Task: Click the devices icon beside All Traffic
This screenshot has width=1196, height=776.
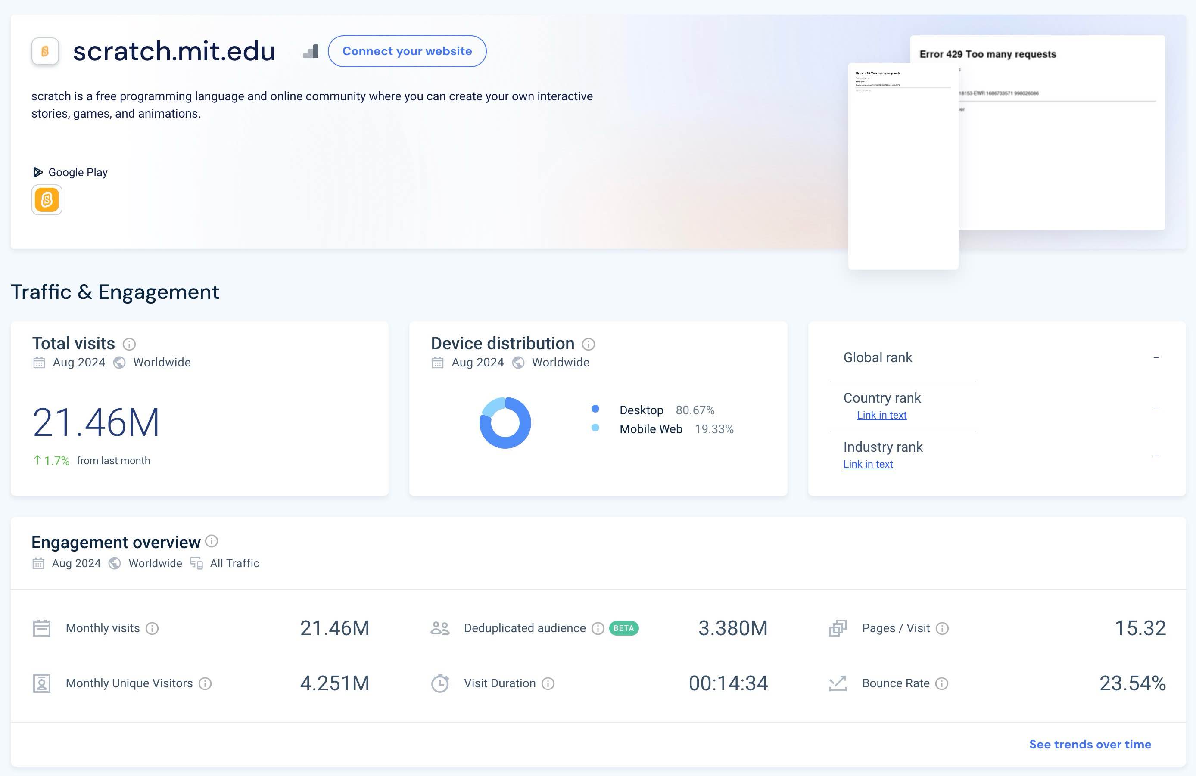Action: click(x=196, y=564)
